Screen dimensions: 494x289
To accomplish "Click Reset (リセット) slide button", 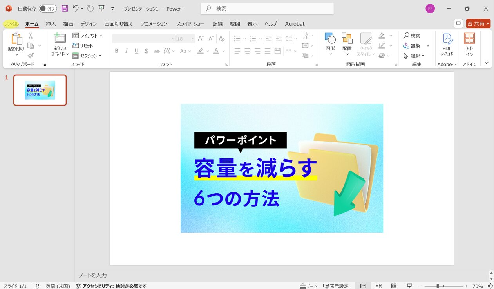I will pyautogui.click(x=83, y=46).
